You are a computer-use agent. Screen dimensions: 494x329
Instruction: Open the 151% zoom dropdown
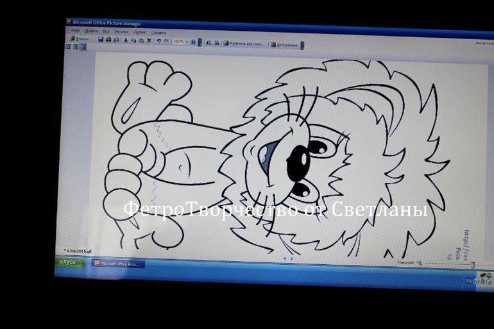(x=186, y=42)
